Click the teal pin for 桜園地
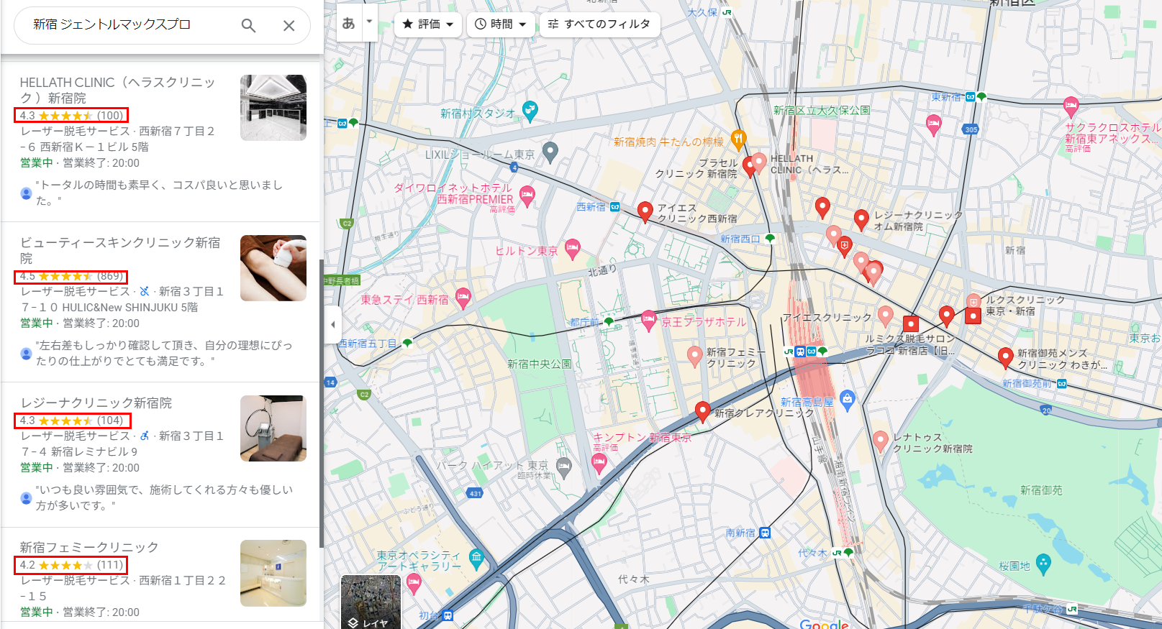Viewport: 1162px width, 629px height. click(x=1043, y=563)
